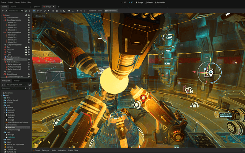Screen dimensions: 245x153
Task: Expand the enemies folder
Action: 3,103
